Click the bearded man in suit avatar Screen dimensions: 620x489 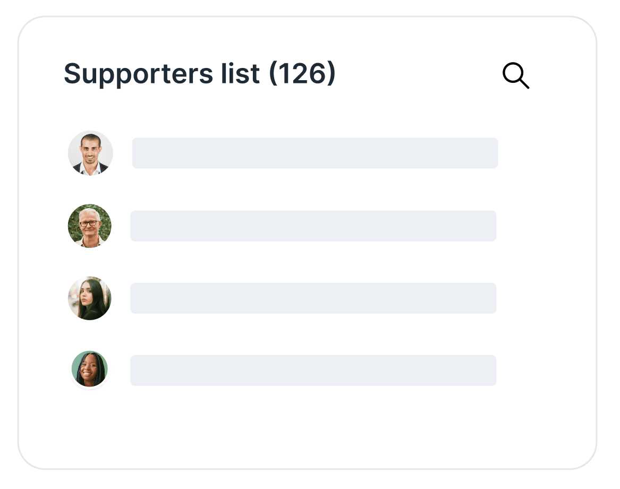click(90, 153)
